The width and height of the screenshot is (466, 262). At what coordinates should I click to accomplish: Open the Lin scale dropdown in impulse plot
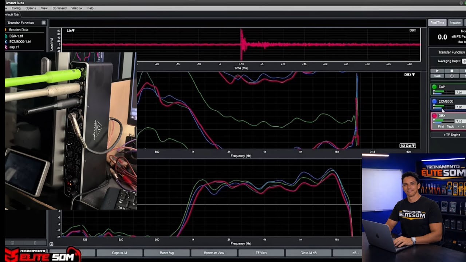point(71,31)
